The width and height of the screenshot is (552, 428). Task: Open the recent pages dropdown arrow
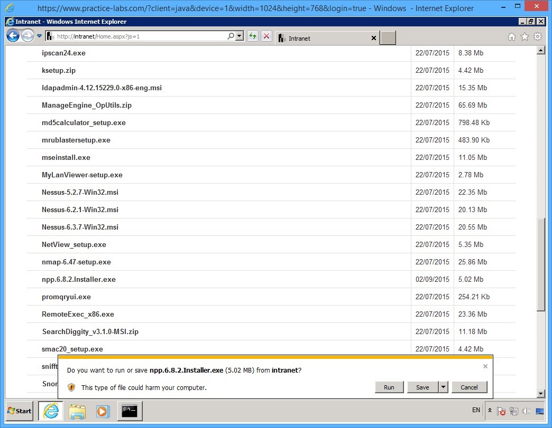(40, 36)
